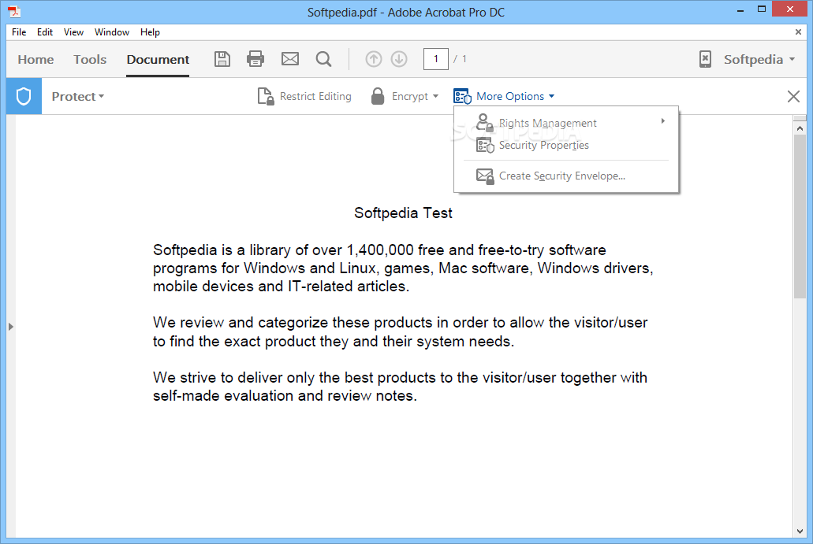Click the page number input field
Image resolution: width=813 pixels, height=544 pixels.
(435, 59)
